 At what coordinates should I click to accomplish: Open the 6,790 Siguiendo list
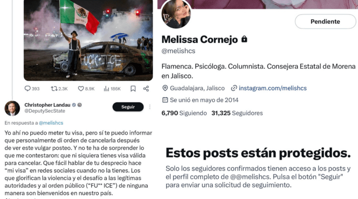click(184, 113)
